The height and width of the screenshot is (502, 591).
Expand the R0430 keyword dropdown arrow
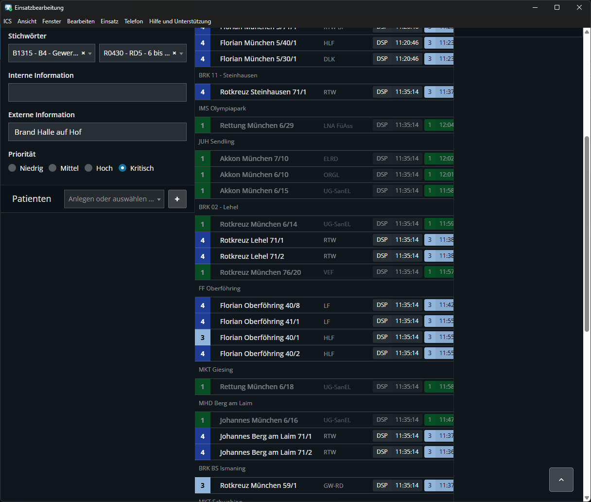181,54
